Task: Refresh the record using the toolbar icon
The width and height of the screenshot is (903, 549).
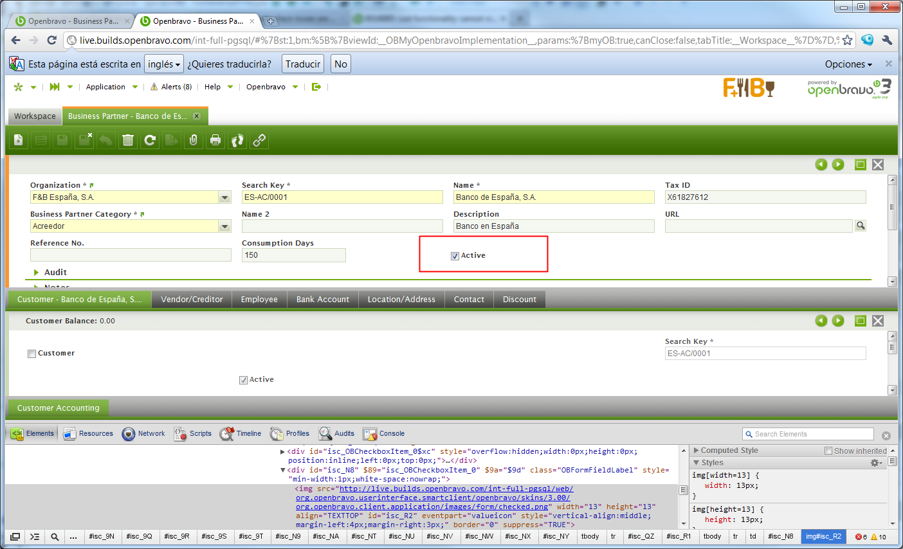Action: (150, 140)
